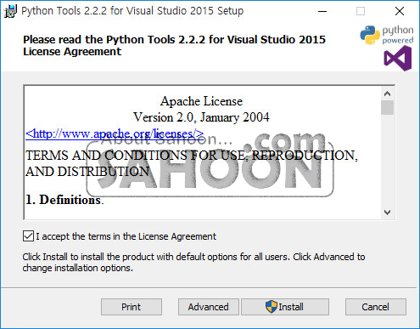Screen dimensions: 420x329
Task: Click the Visual Studio purple logo
Action: [x=398, y=59]
